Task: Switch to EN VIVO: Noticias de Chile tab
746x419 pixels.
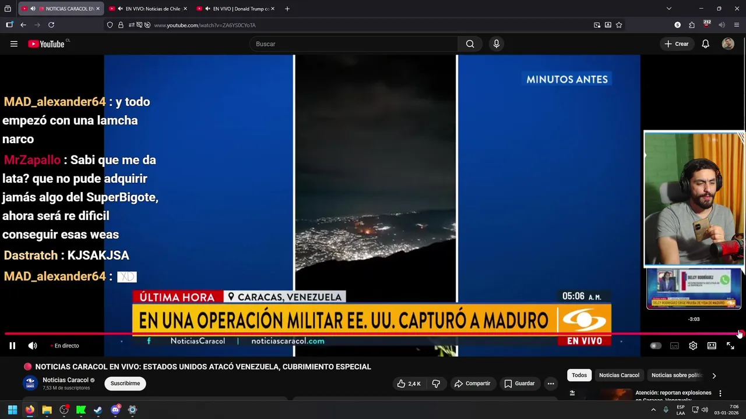Action: click(x=149, y=9)
